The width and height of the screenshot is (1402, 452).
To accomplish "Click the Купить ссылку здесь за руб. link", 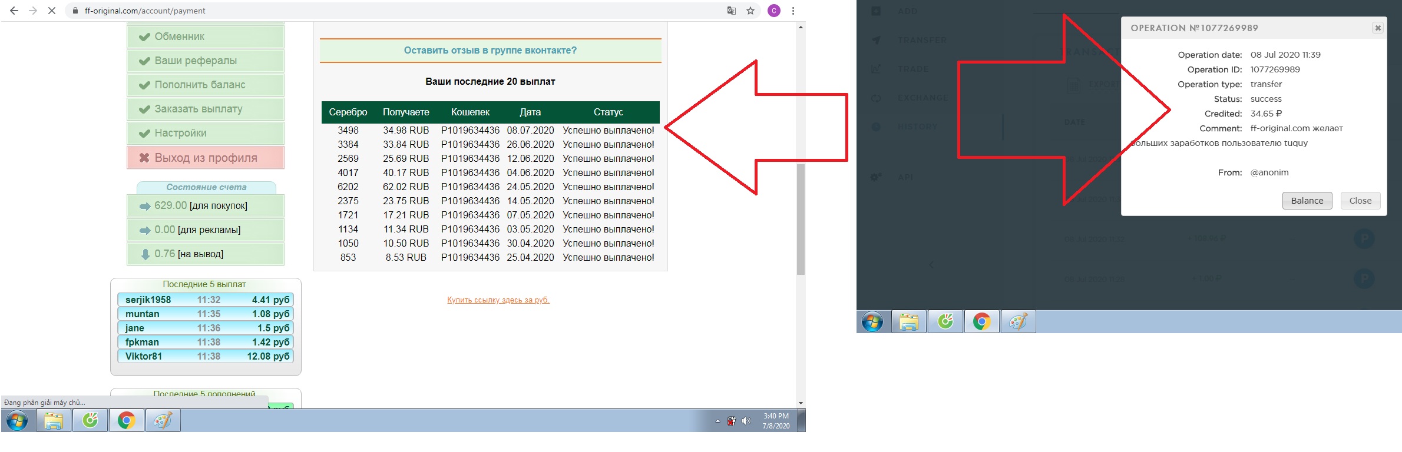I will (x=498, y=300).
